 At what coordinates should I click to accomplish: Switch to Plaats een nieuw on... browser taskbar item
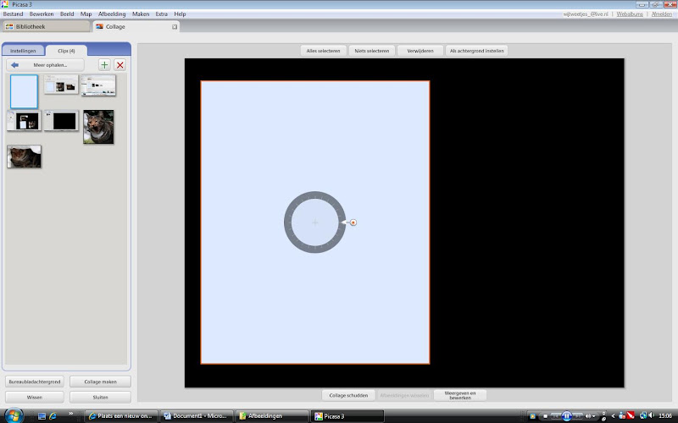[x=121, y=416]
